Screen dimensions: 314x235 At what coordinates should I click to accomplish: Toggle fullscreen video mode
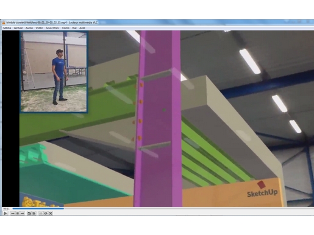pyautogui.click(x=29, y=214)
